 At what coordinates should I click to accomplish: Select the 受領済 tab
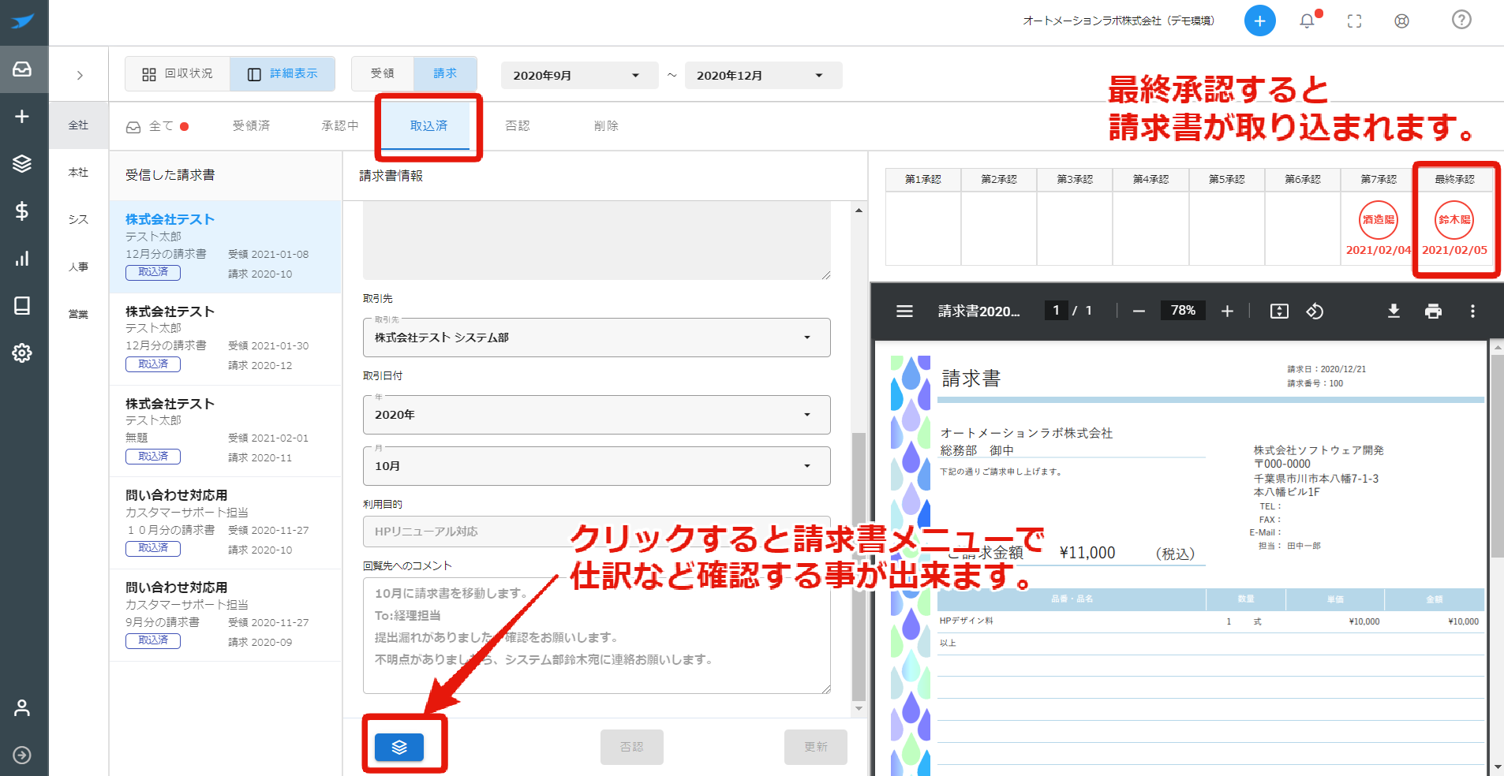click(252, 126)
